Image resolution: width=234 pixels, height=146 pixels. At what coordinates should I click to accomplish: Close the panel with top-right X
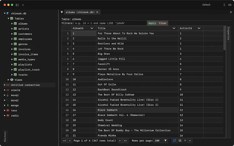(231, 12)
